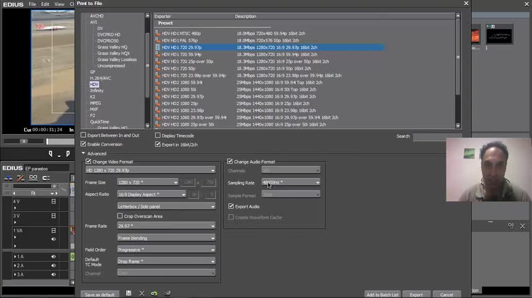Open the Frame Size dropdown
Screen dimensions: 532x298
(147, 183)
